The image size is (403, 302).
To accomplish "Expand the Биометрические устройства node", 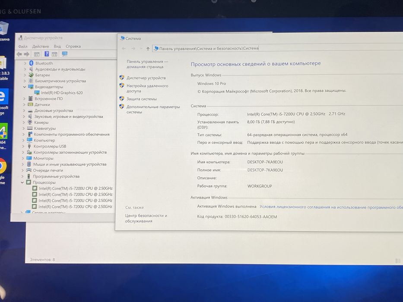I will click(25, 81).
